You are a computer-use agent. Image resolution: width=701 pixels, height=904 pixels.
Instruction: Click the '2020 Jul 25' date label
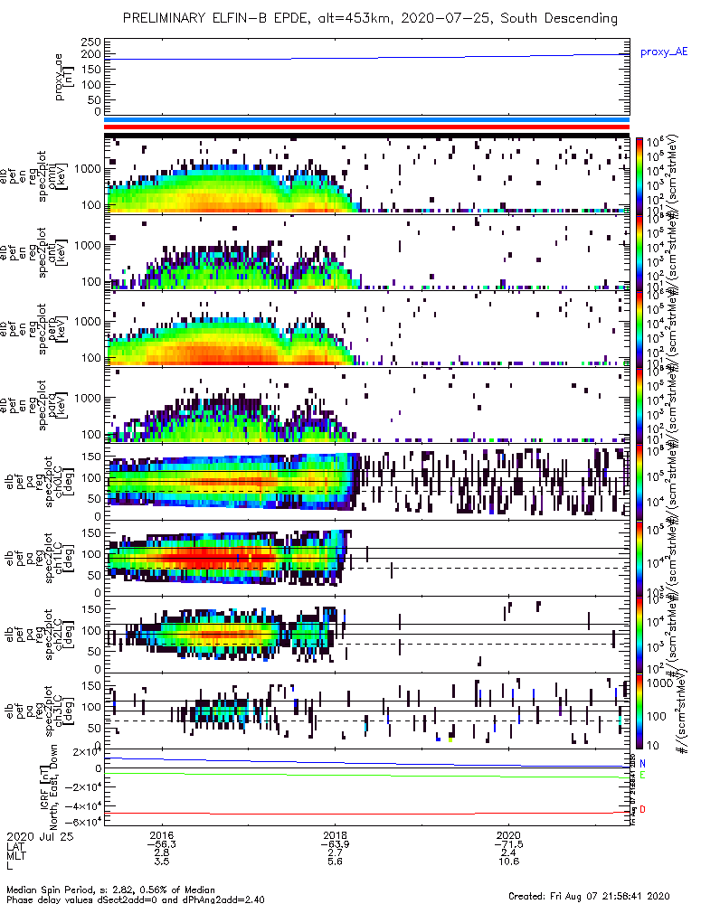40,836
